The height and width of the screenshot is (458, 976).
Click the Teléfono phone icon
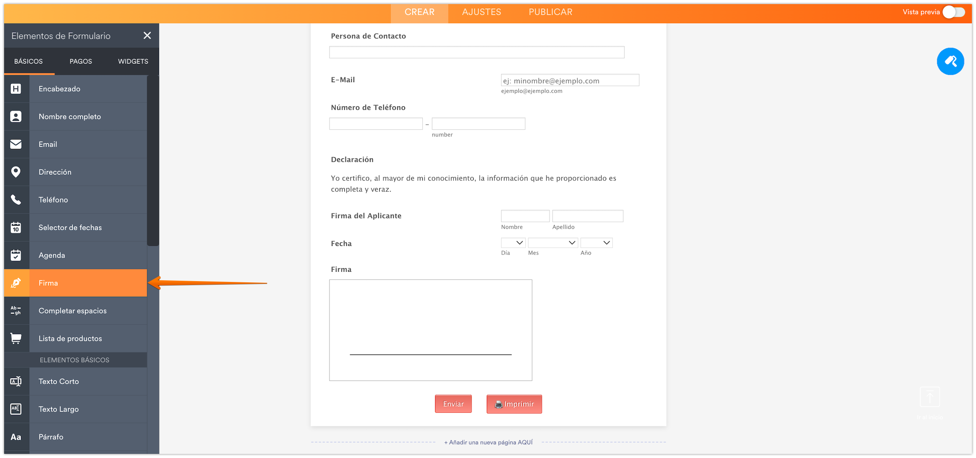[16, 200]
